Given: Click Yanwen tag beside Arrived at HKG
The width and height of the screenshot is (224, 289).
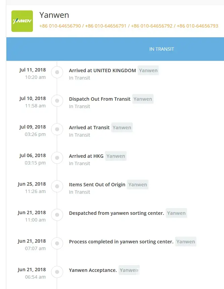Looking at the screenshot, I should pyautogui.click(x=116, y=156).
